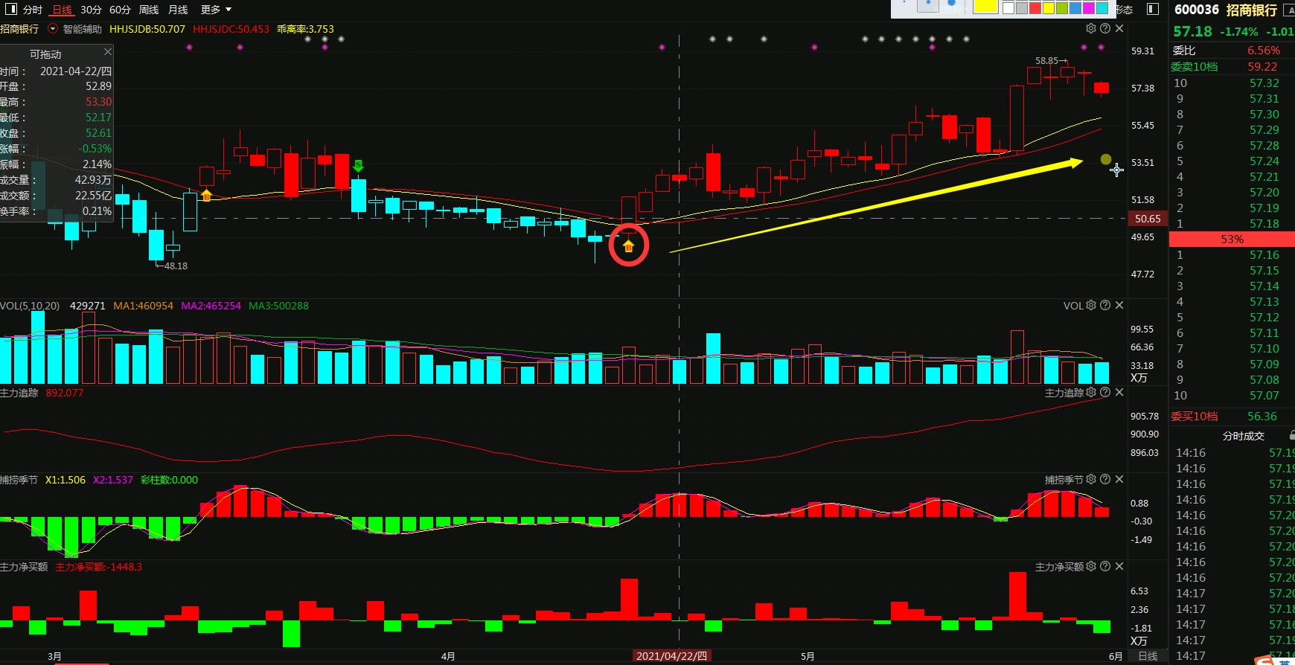1295x665 pixels.
Task: Click the 主力净买额 label on the right
Action: [1060, 567]
